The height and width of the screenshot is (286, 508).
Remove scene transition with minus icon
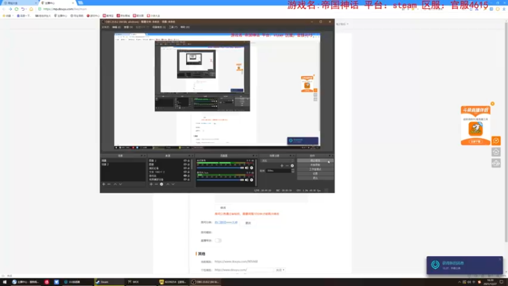287,166
